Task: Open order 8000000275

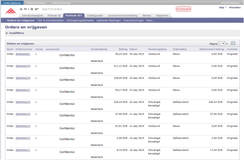Action: [23, 114]
